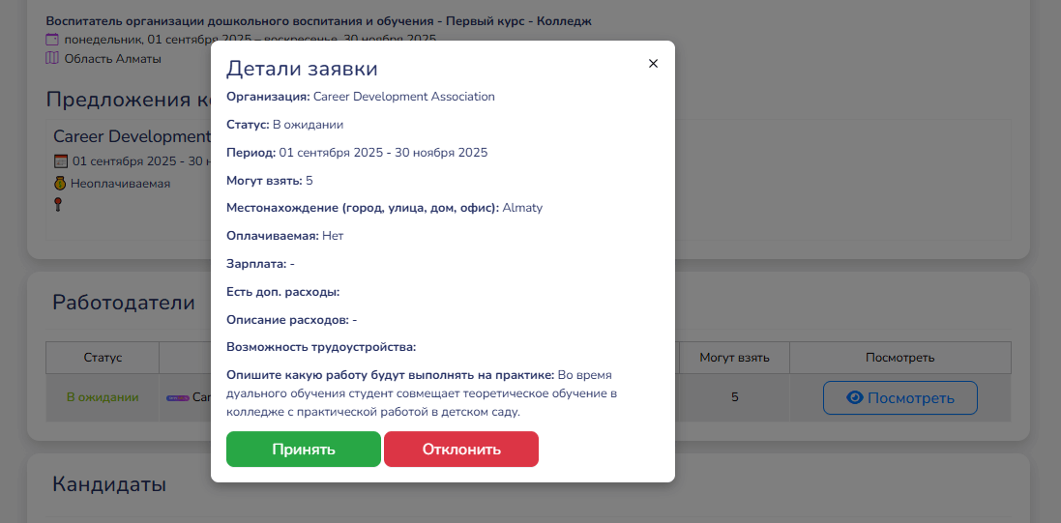Click the Статус column header
This screenshot has height=523, width=1061.
pos(103,358)
